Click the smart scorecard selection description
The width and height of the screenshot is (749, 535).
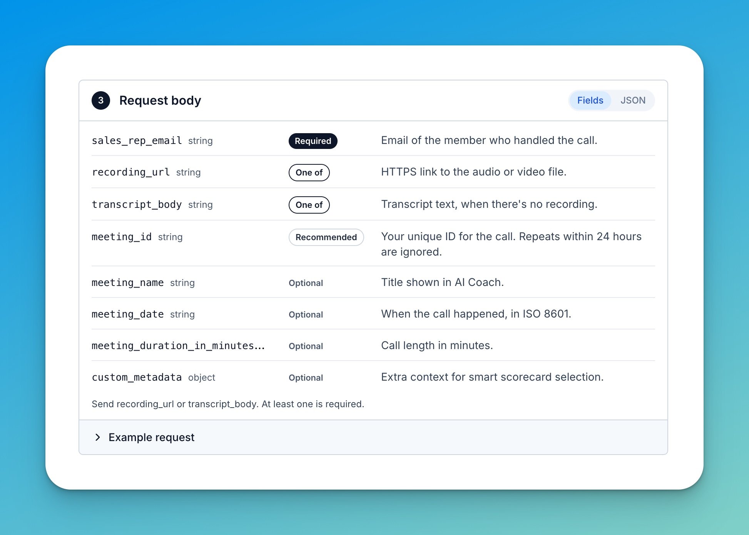pos(492,377)
